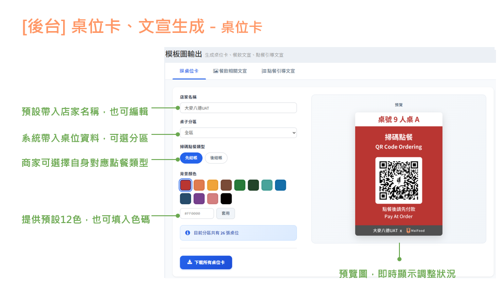The image size is (501, 282).
Task: Click the info icon in the table count notice
Action: coord(188,233)
